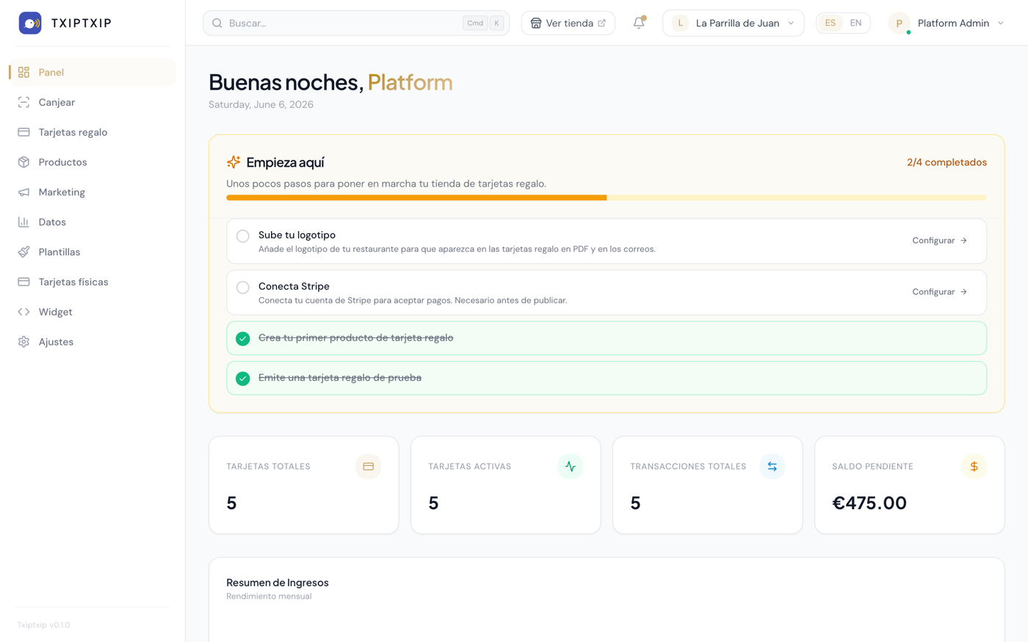Click the sparkle icon beside Empieza aquí

(234, 162)
